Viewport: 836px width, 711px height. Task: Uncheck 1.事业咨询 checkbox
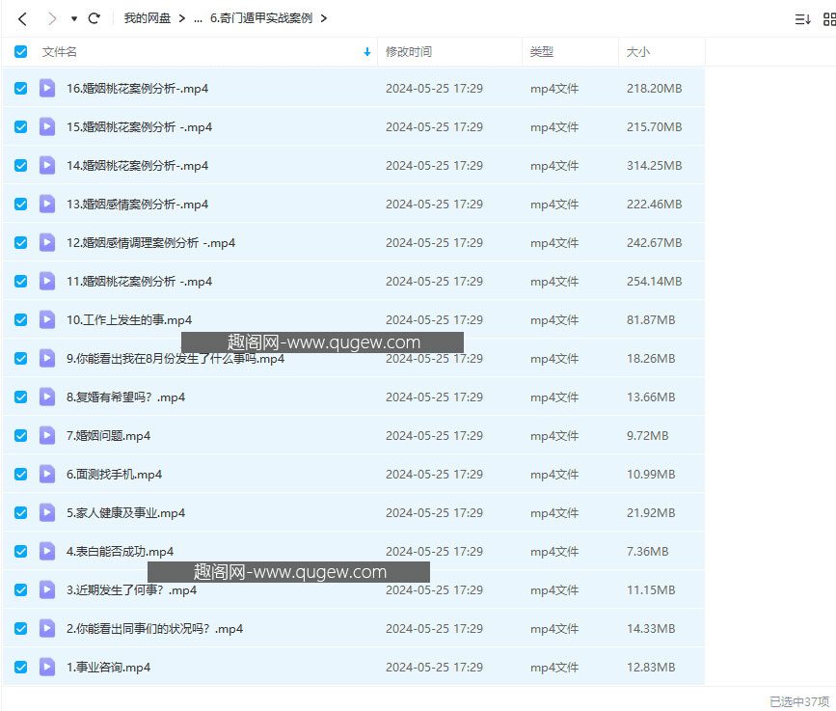(x=21, y=667)
